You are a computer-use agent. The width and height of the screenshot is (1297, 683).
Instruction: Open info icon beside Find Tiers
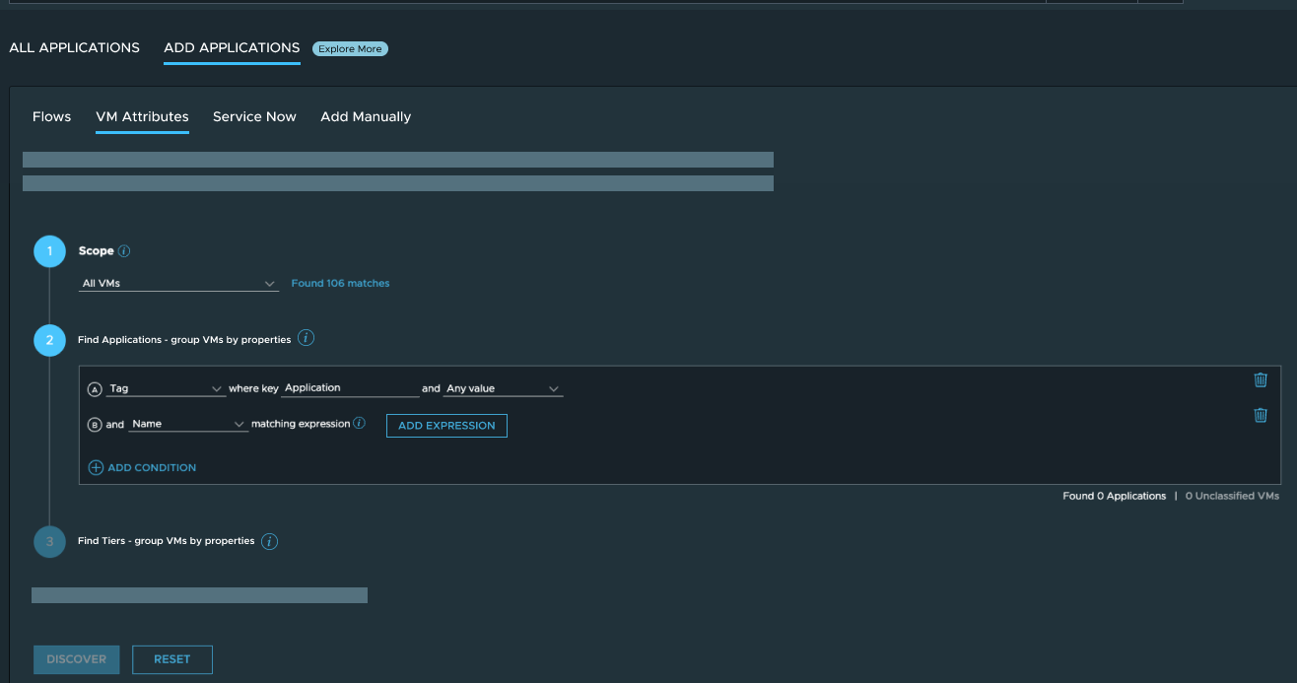pos(269,541)
